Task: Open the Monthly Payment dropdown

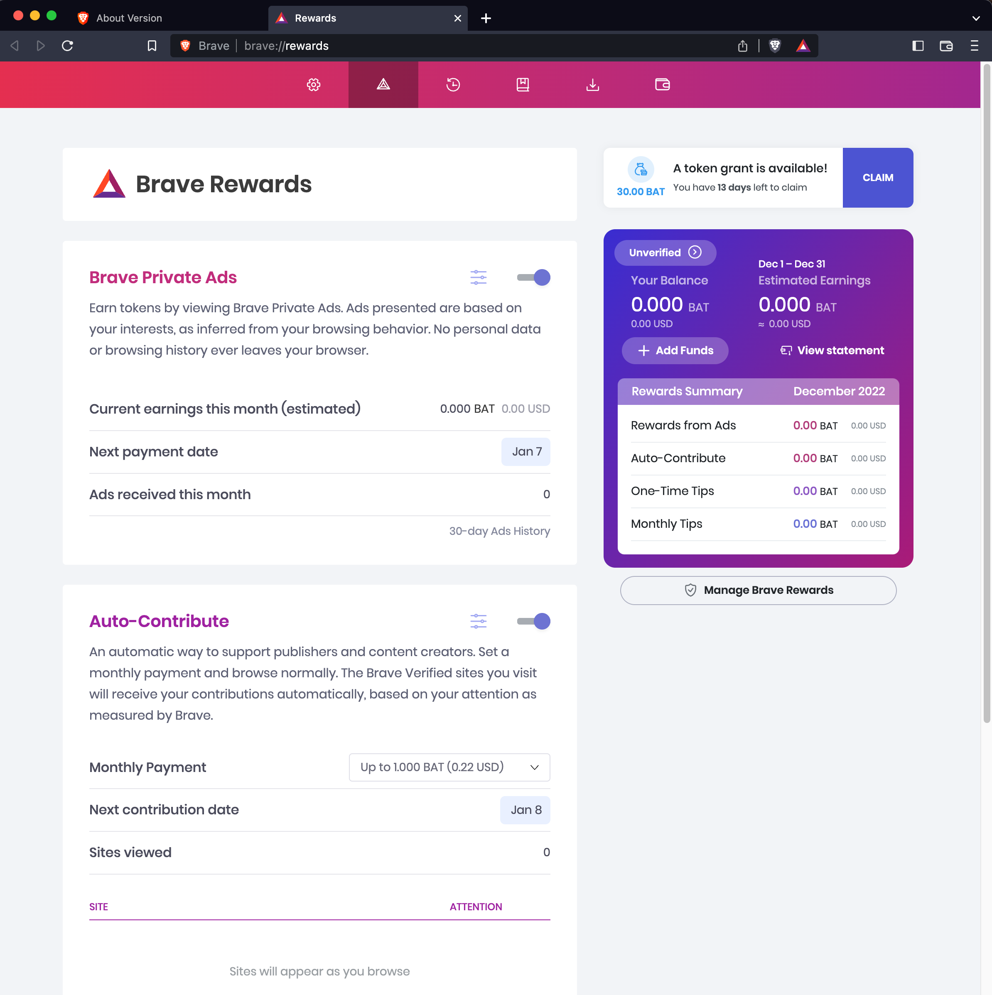Action: [449, 767]
